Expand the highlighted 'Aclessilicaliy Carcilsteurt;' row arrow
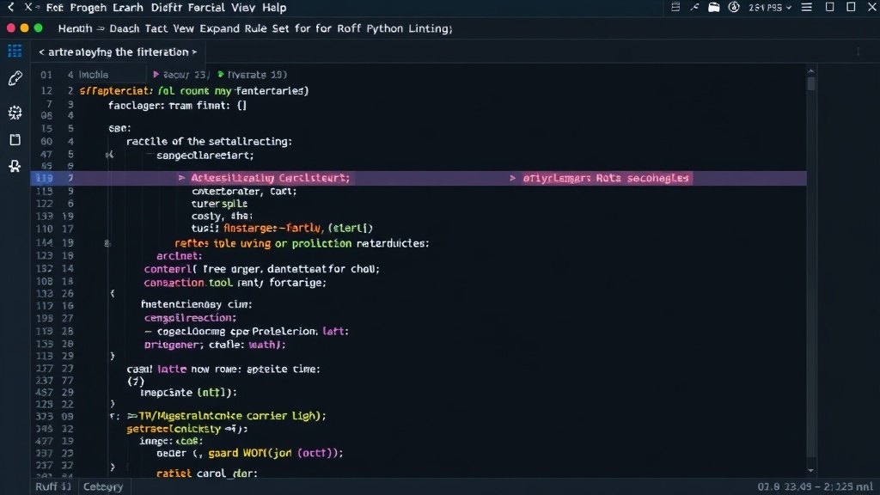 coord(182,178)
